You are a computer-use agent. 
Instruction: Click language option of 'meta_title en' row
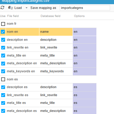coord(84,55)
